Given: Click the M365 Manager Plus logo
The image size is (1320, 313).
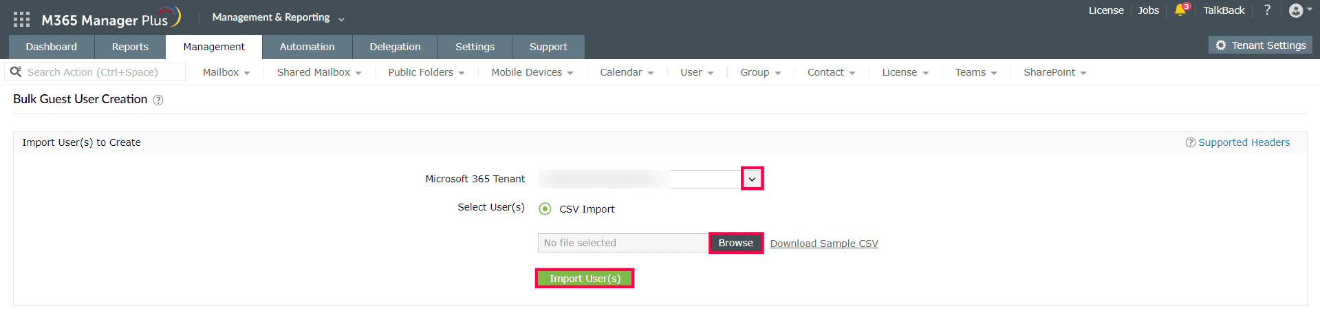Looking at the screenshot, I should [110, 18].
